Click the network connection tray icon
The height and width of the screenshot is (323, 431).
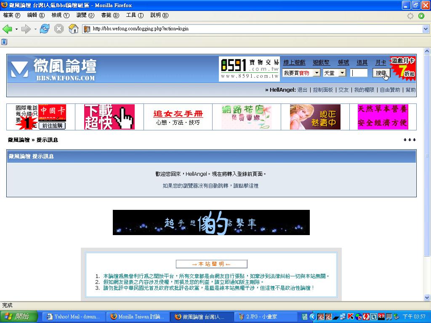[343, 317]
